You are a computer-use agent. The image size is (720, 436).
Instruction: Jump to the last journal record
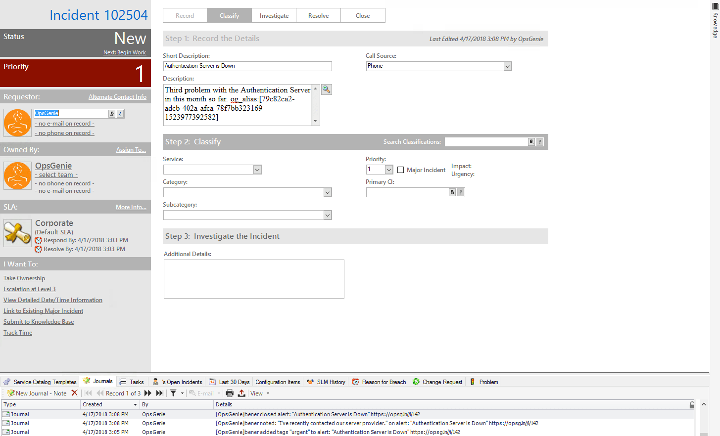click(159, 392)
